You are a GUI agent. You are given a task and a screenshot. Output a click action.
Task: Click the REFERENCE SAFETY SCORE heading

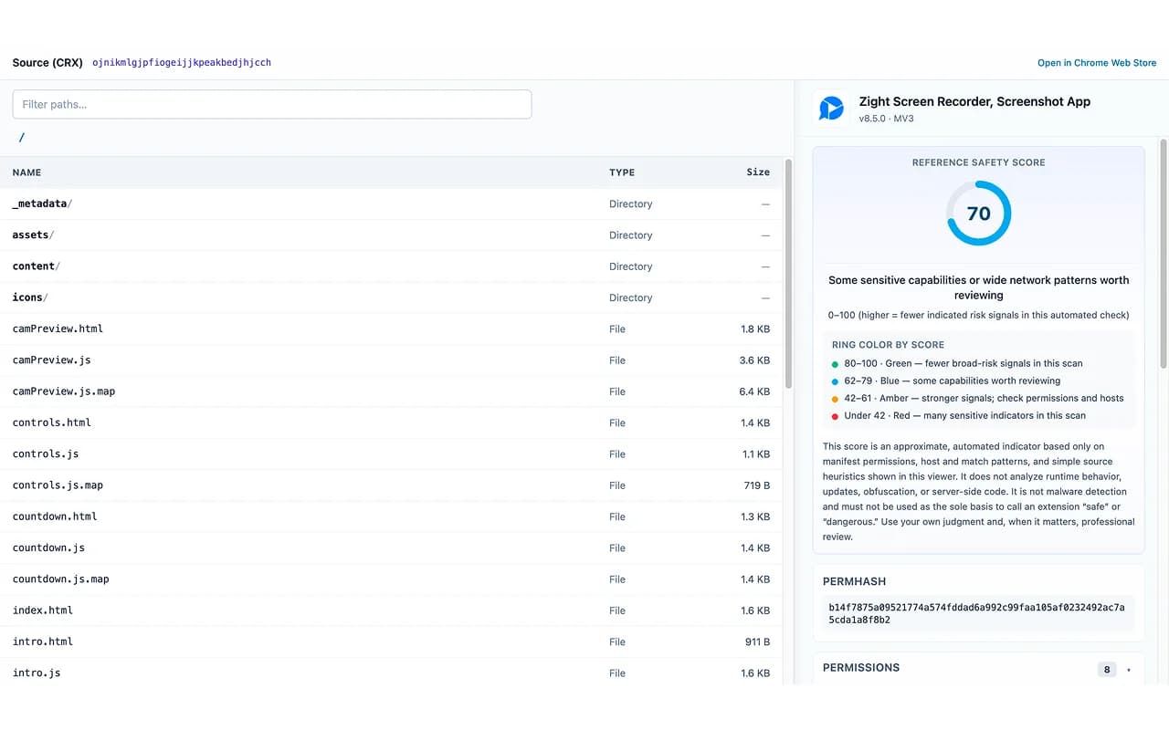[x=978, y=162]
